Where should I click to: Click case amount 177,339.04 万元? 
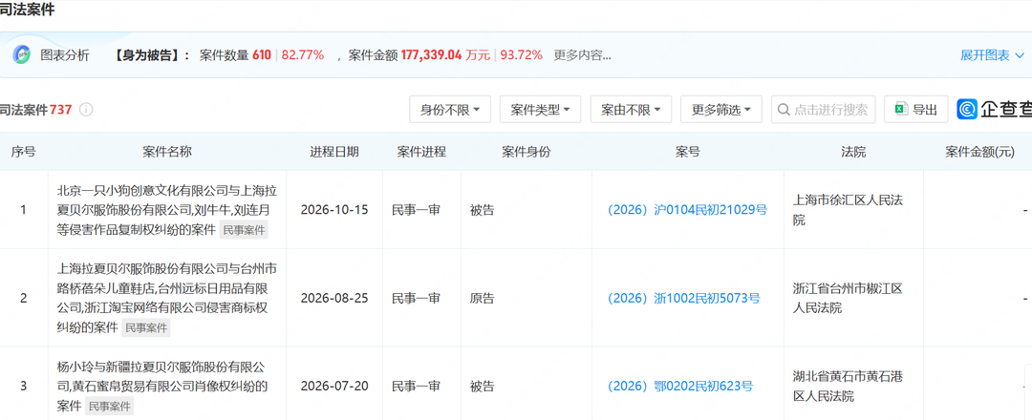445,55
